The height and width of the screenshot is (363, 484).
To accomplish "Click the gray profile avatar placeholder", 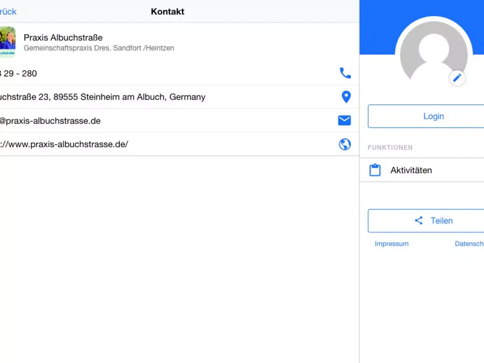I will pyautogui.click(x=434, y=51).
